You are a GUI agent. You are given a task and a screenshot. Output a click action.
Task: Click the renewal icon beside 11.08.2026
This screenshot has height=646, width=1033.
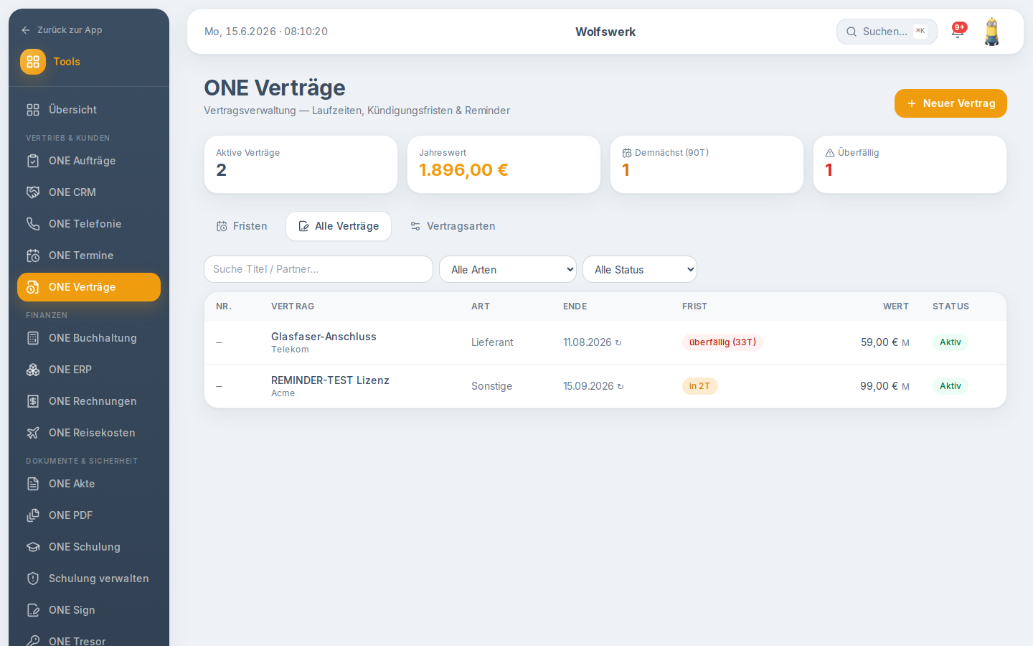coord(618,343)
